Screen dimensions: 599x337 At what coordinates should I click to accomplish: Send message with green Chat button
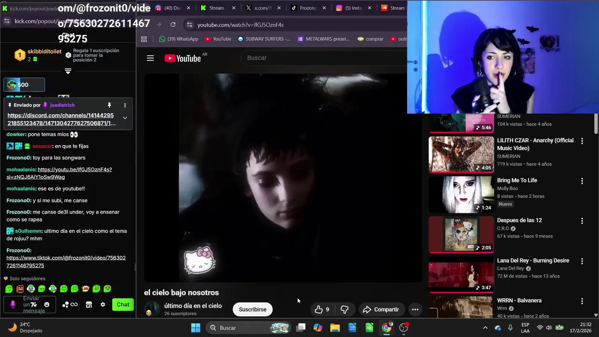[x=123, y=305]
